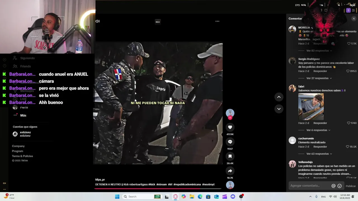This screenshot has height=201, width=358.
Task: Open the image attached to fabri's comment
Action: coord(311,107)
